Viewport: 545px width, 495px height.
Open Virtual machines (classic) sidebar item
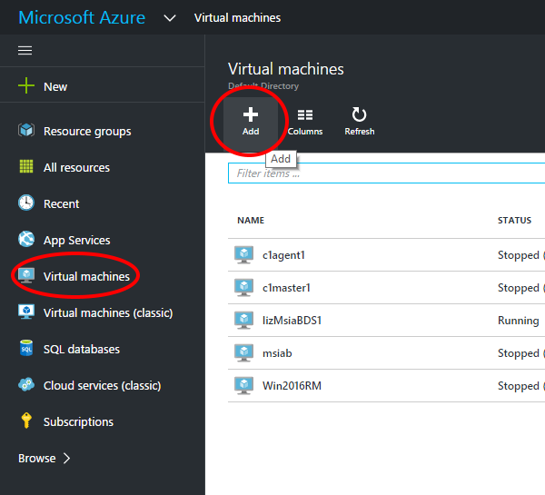click(x=107, y=312)
